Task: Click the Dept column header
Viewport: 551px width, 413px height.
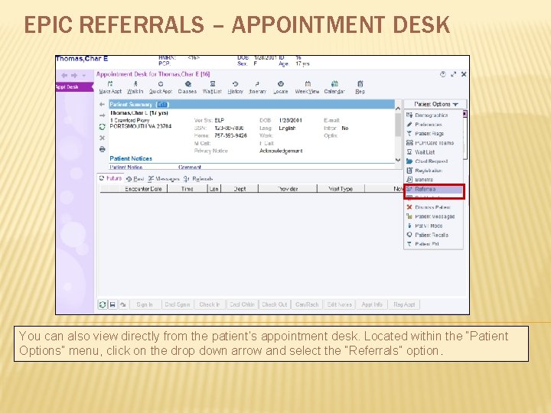Action: coord(240,189)
